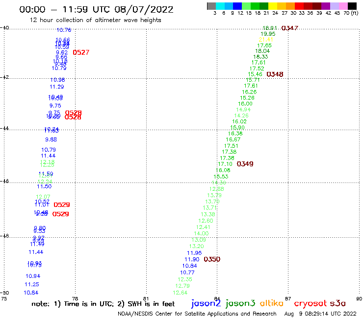Click the time marker 0347

(289, 28)
